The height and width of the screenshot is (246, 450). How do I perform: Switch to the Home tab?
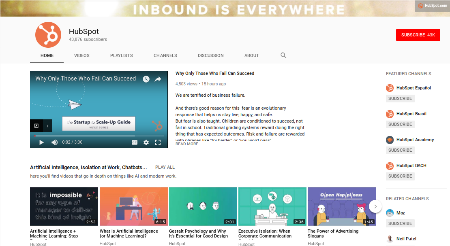coord(47,55)
